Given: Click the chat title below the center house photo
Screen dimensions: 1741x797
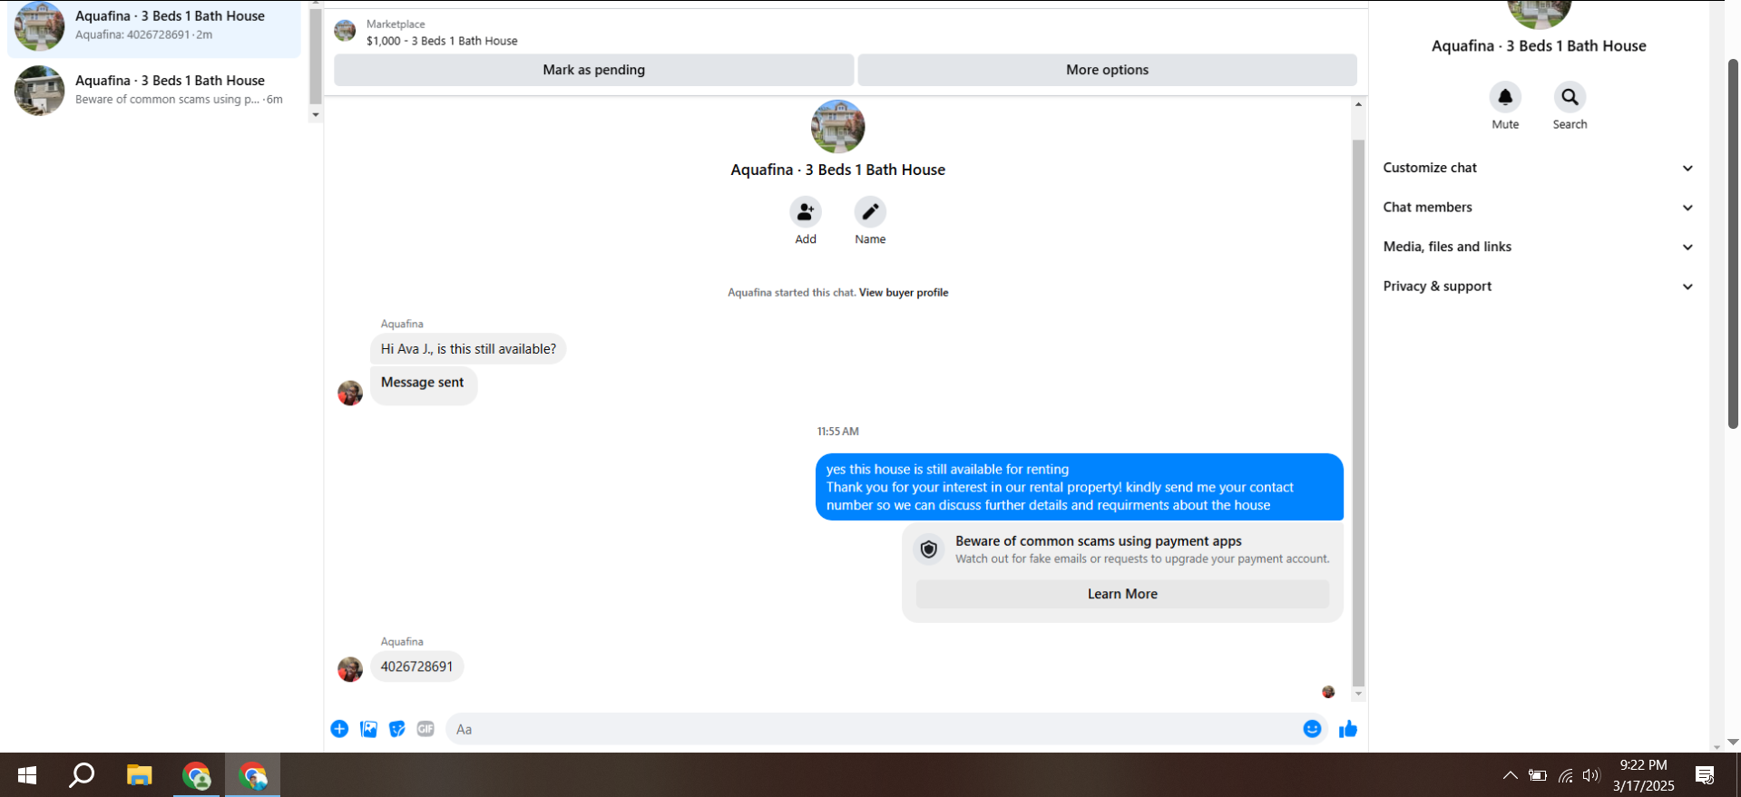Looking at the screenshot, I should (x=838, y=170).
